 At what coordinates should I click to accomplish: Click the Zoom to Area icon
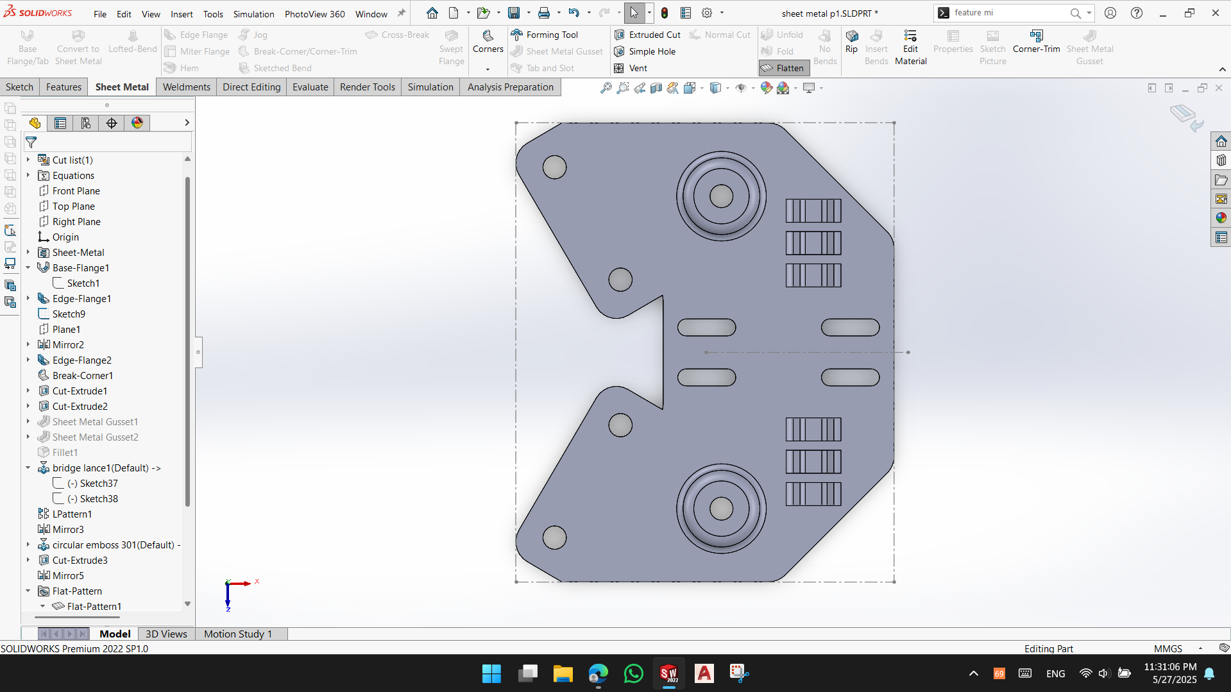click(x=622, y=89)
